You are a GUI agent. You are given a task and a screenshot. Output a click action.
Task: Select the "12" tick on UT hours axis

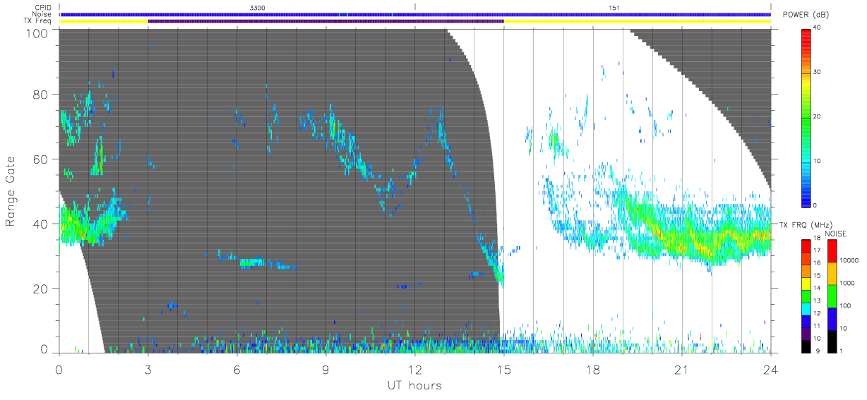coord(414,369)
